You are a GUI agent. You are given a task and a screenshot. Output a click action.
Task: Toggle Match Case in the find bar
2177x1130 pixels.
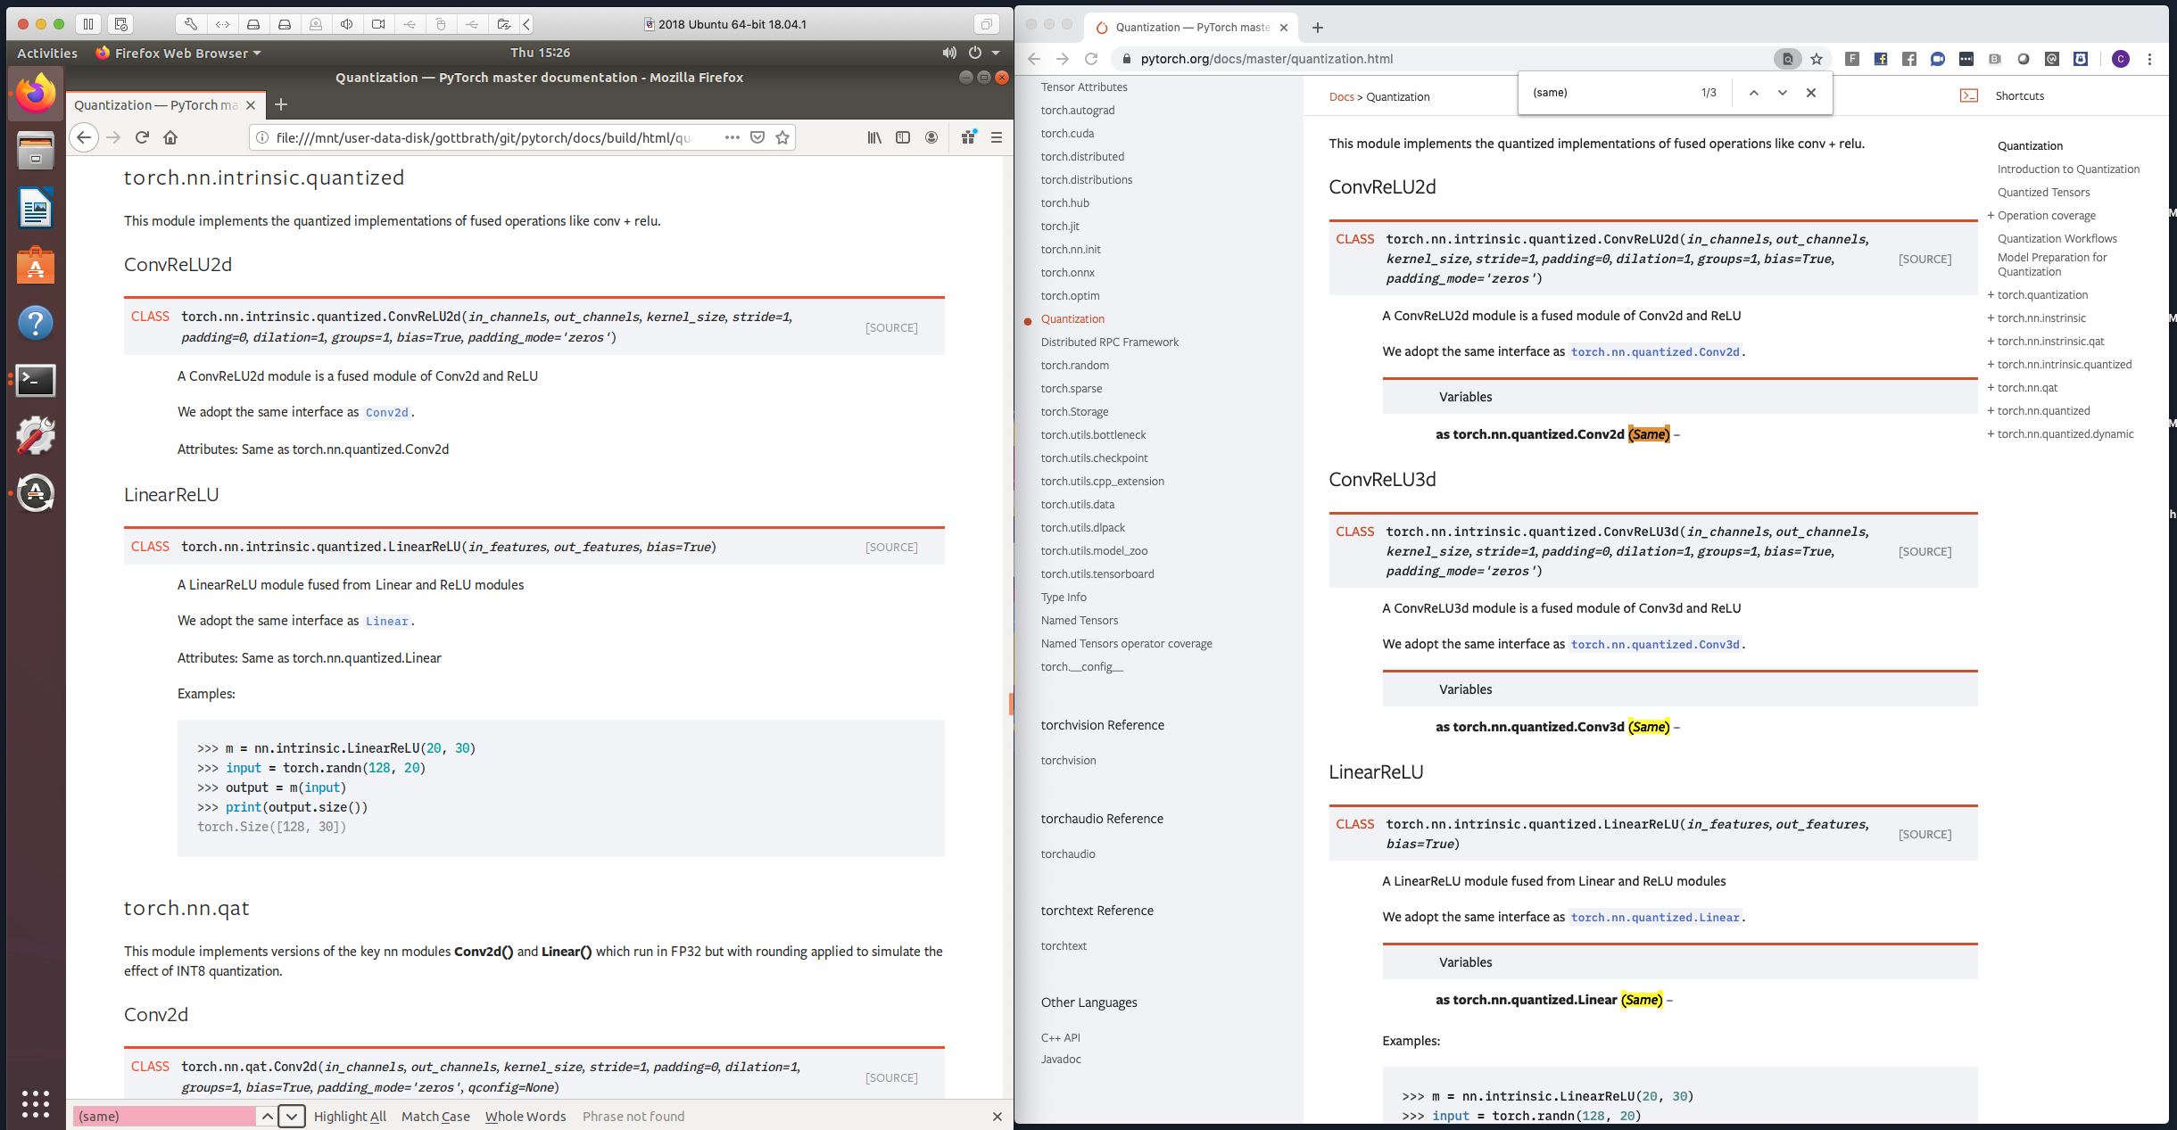pos(435,1116)
